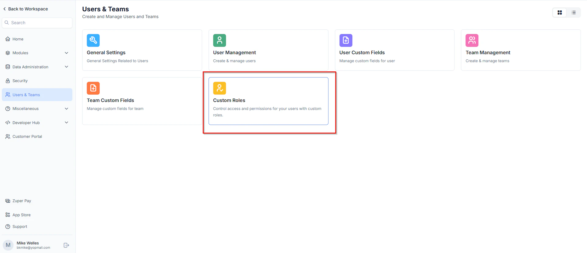
Task: Click 'Manage custom fields for user' text
Action: [x=367, y=61]
